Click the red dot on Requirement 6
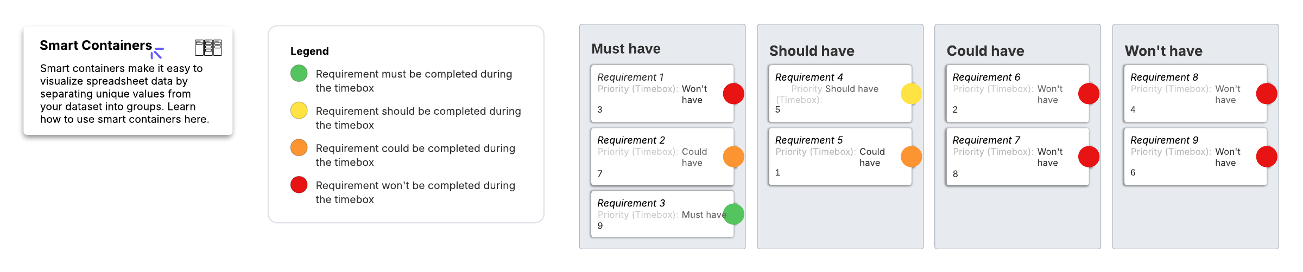1303x272 pixels. pos(1089,94)
